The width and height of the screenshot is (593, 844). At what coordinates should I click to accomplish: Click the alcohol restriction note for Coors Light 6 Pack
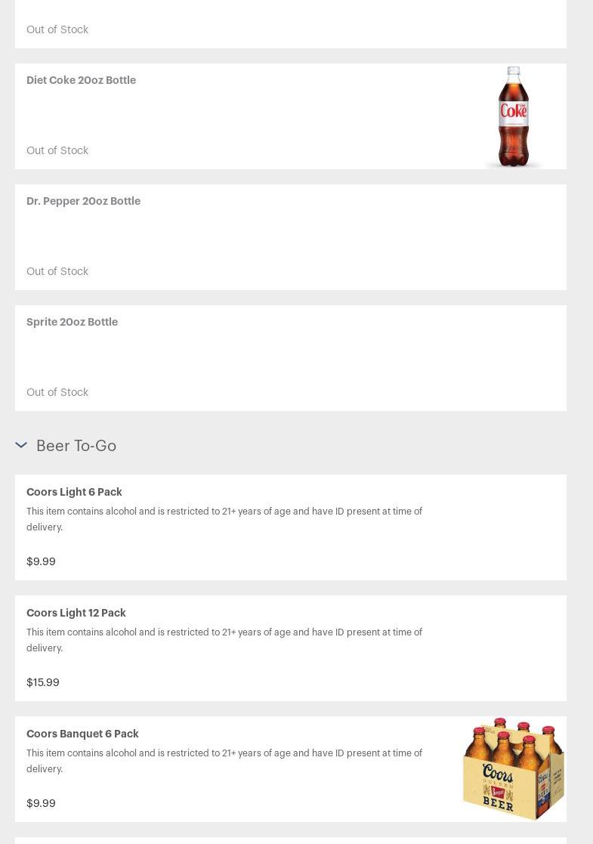tap(224, 519)
